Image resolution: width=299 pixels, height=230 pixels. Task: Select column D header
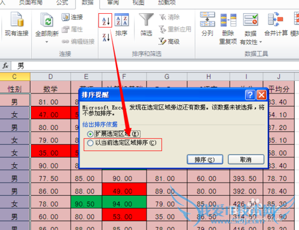coord(50,77)
